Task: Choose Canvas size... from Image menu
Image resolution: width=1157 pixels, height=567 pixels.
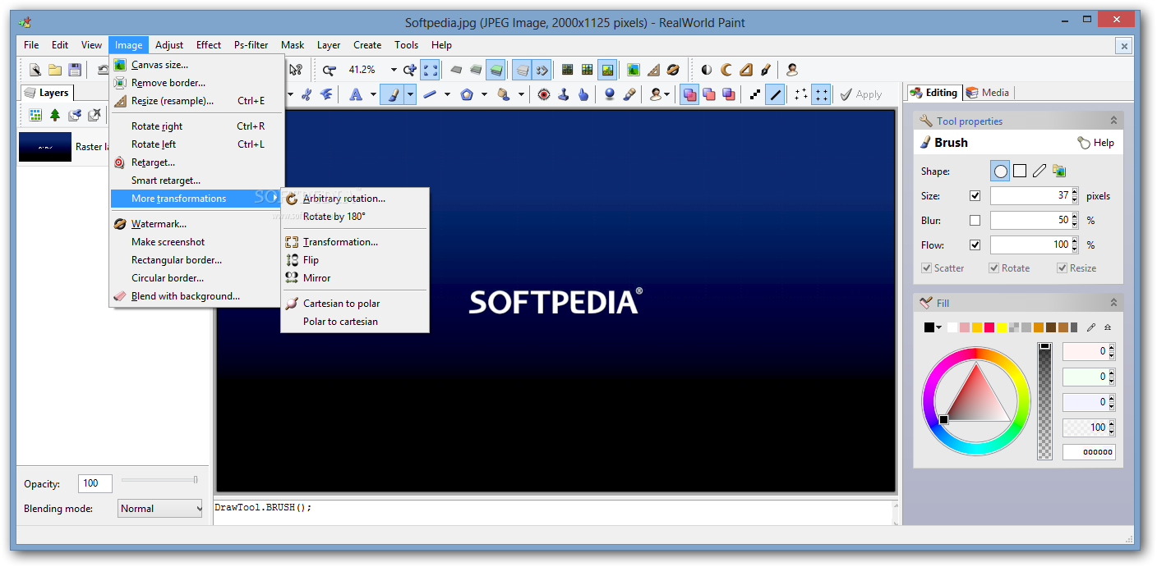Action: pos(196,65)
